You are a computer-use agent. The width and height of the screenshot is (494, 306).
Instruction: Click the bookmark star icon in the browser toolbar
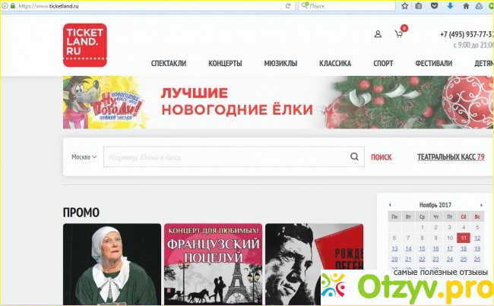pyautogui.click(x=405, y=6)
